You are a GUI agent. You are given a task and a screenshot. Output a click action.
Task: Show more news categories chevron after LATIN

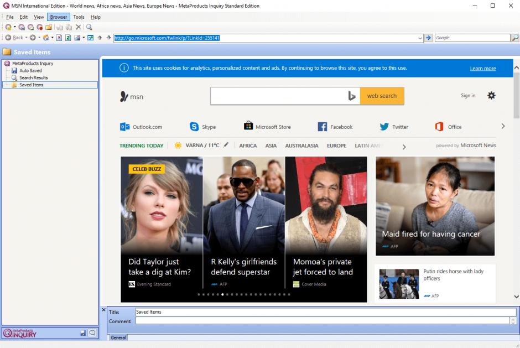(x=404, y=147)
